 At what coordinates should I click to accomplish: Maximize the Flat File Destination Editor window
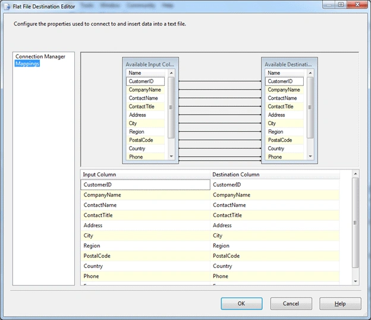[x=341, y=5]
